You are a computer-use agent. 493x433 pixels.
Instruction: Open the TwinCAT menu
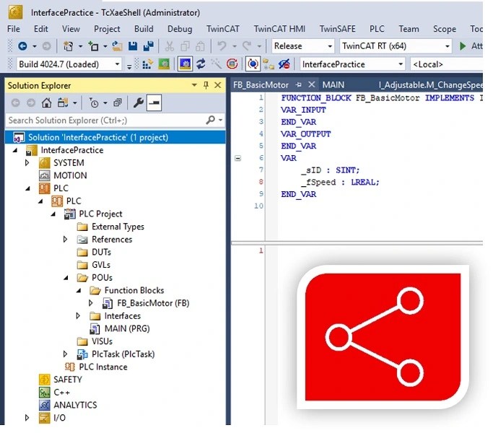(222, 29)
